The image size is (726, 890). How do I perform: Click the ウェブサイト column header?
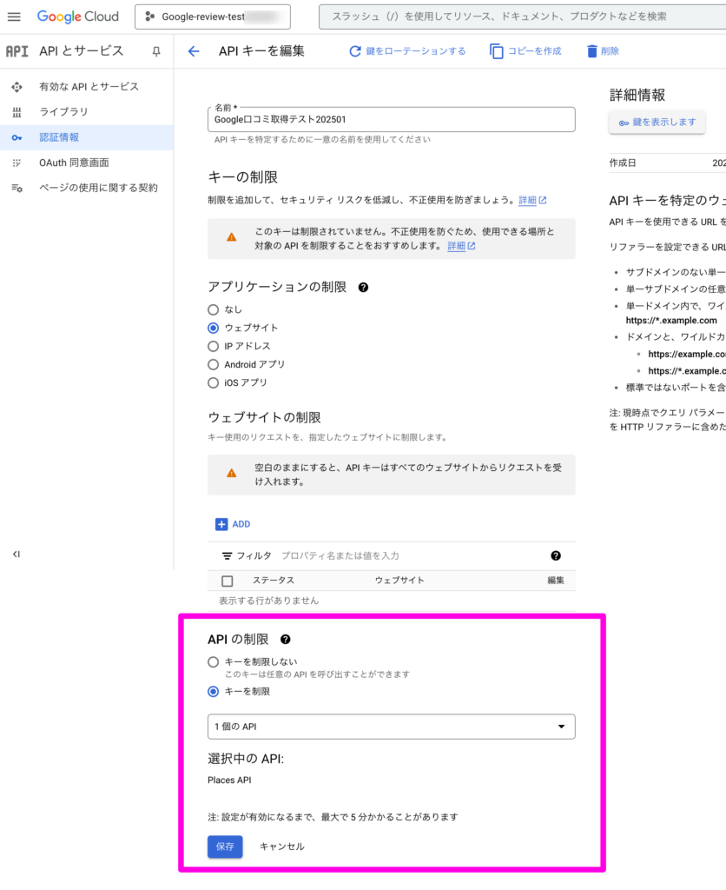(x=399, y=580)
